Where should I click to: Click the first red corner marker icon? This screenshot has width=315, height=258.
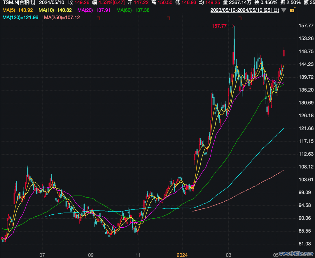tap(99, 18)
